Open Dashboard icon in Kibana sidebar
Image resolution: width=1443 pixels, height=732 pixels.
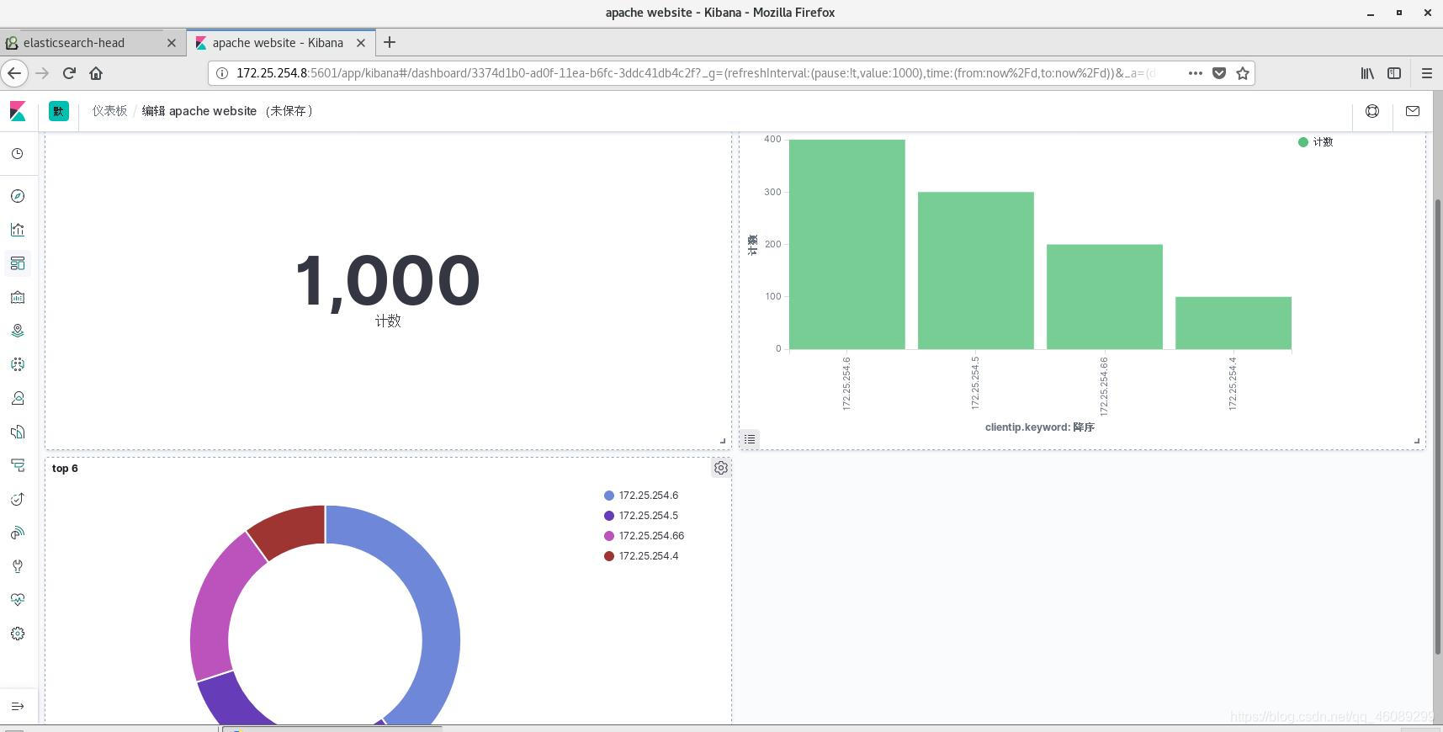coord(18,263)
